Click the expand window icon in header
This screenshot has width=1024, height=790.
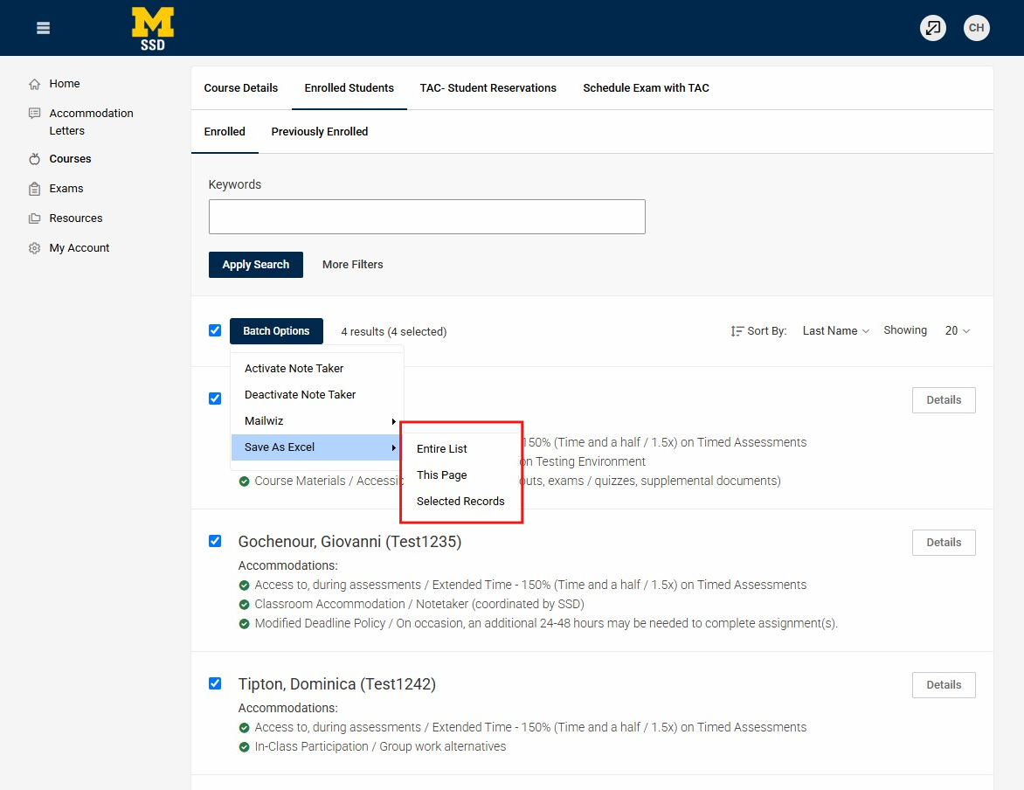click(932, 27)
